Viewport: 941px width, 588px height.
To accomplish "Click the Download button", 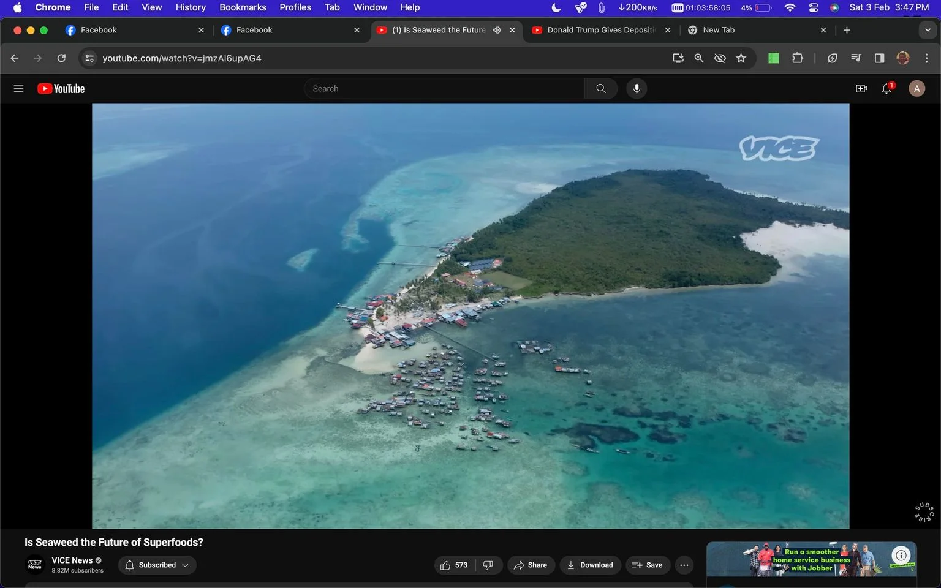I will (590, 565).
